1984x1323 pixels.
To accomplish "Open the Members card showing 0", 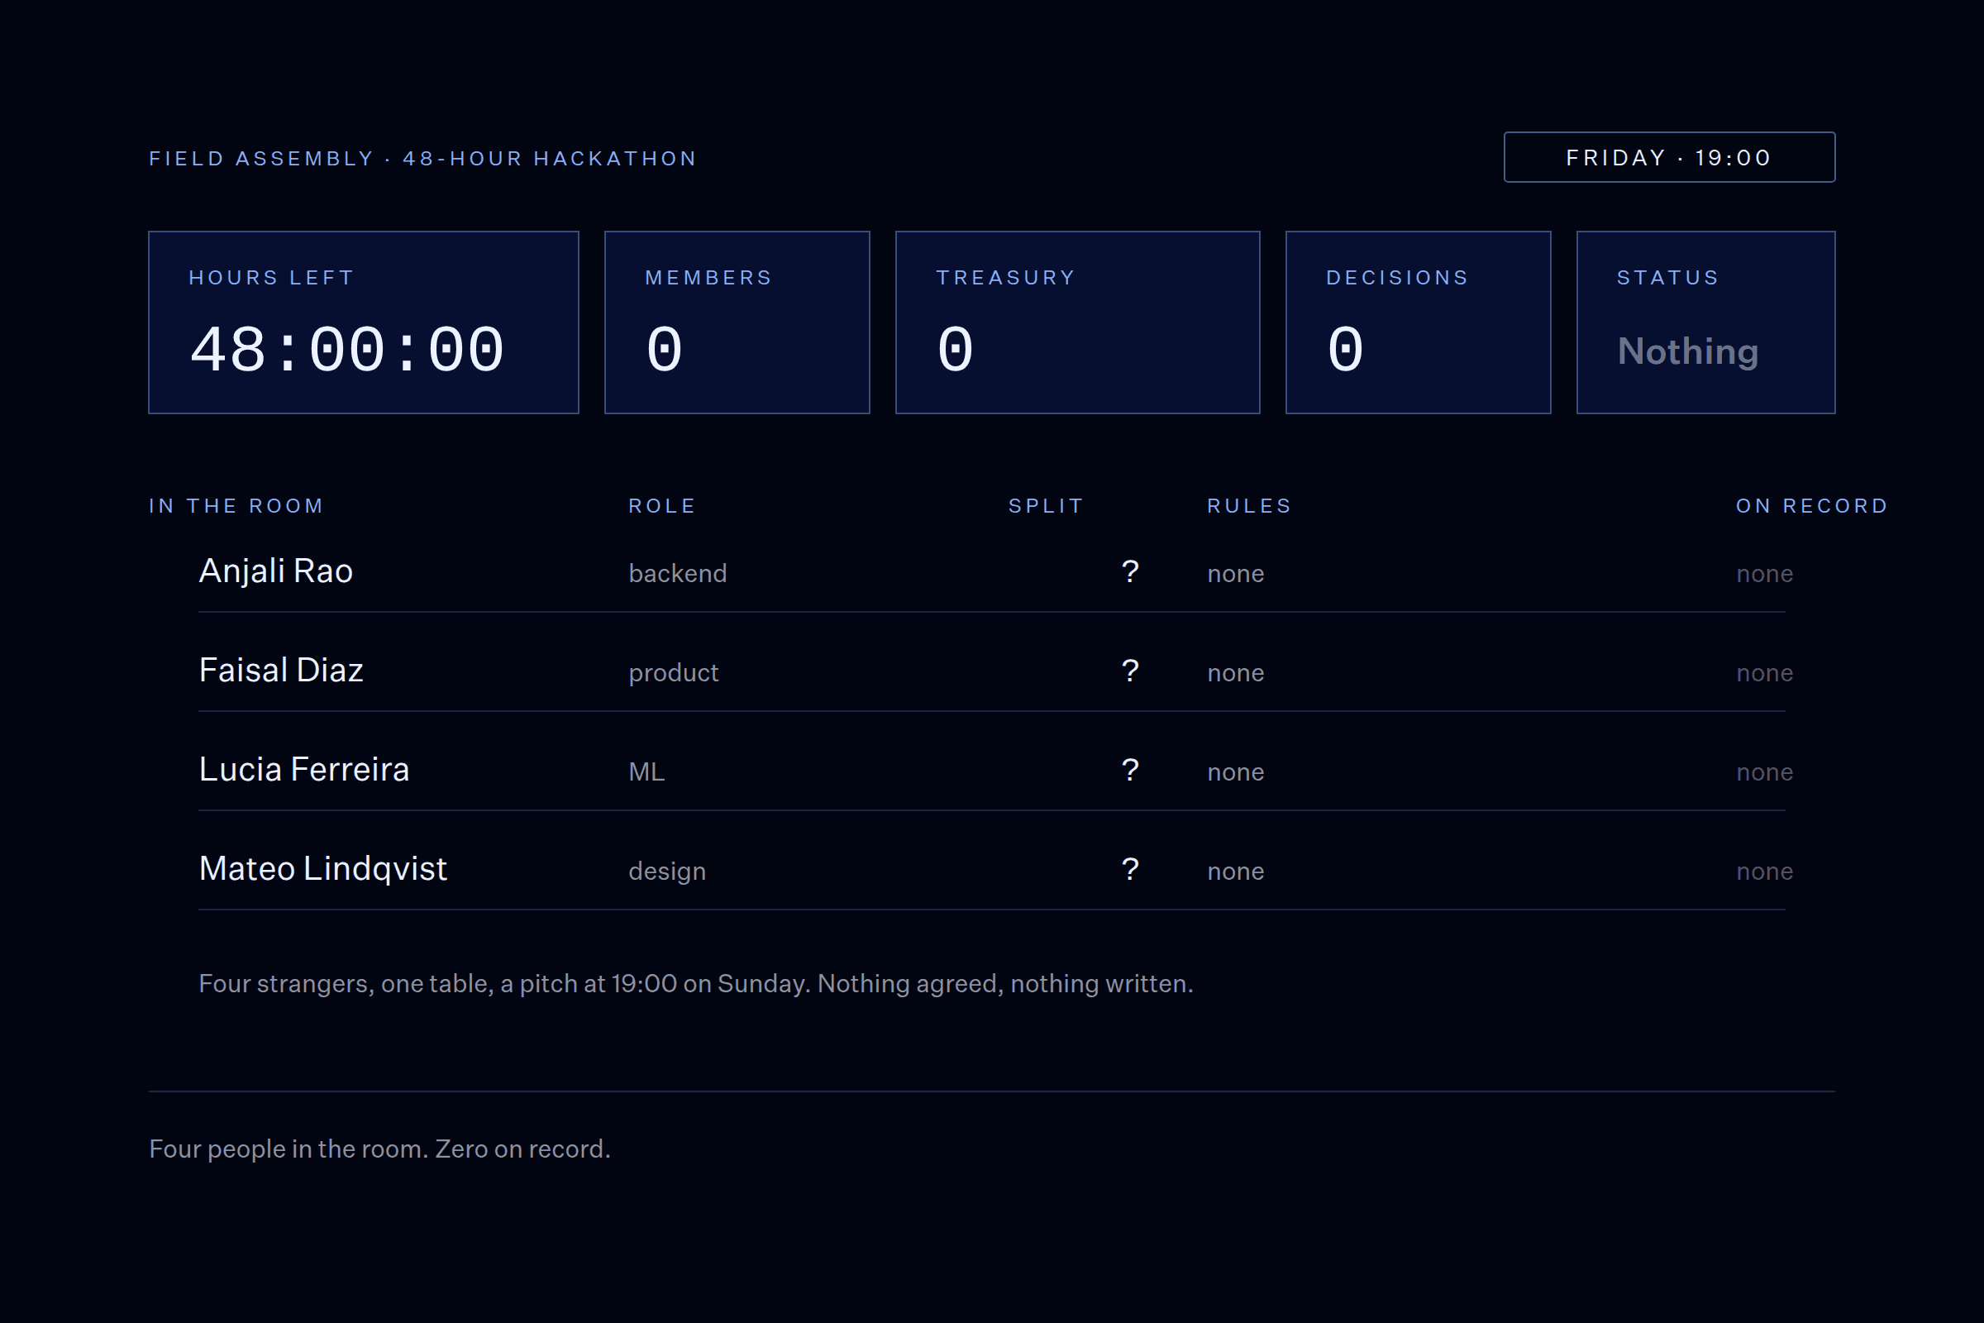I will pos(737,322).
